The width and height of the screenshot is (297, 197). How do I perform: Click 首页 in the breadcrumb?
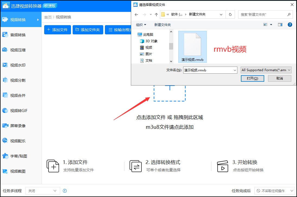pyautogui.click(x=47, y=17)
